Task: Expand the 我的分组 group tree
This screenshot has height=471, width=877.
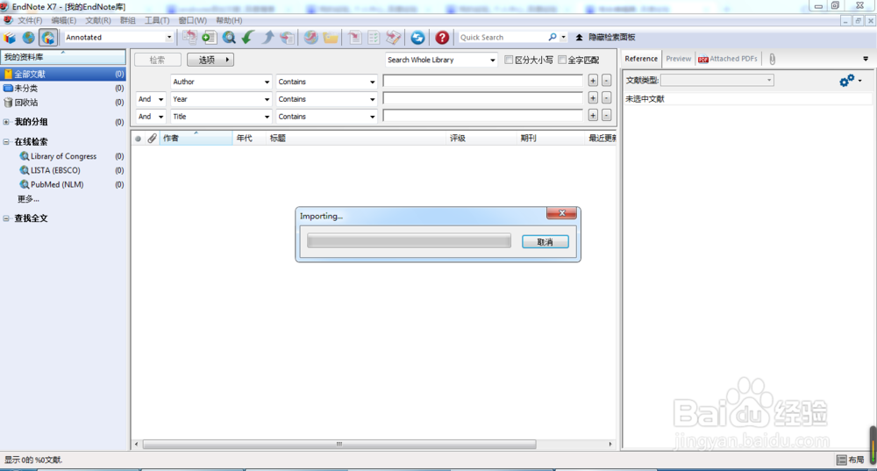Action: 6,122
